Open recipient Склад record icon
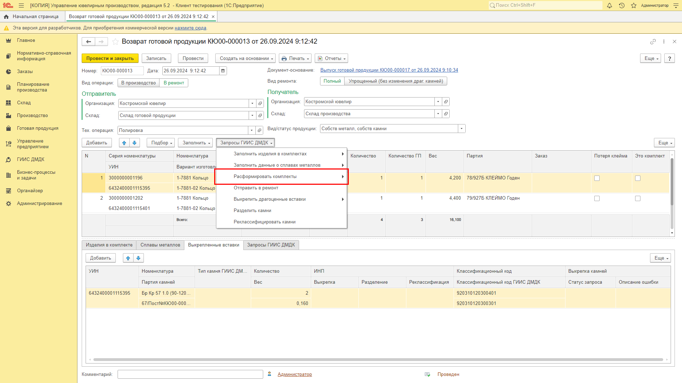The image size is (682, 383). [x=446, y=114]
